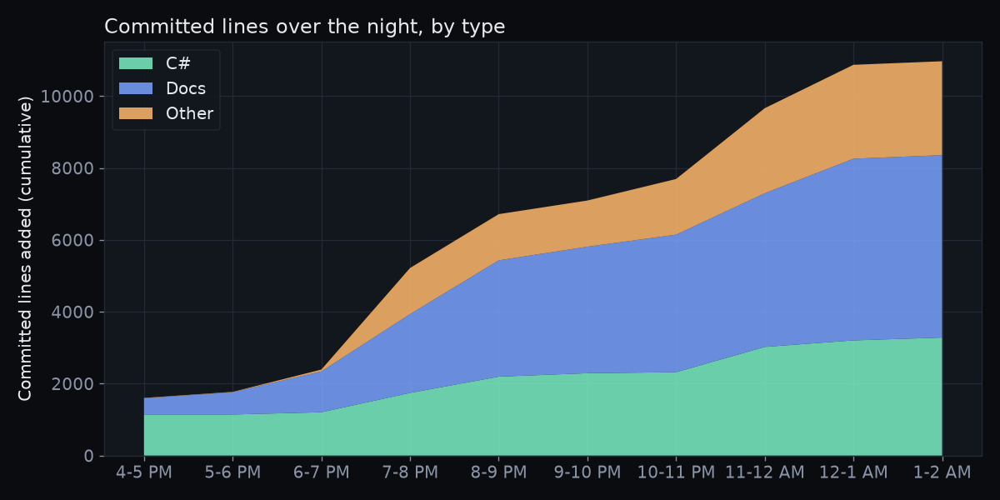Click the 12-1 AM axis label

pos(853,472)
